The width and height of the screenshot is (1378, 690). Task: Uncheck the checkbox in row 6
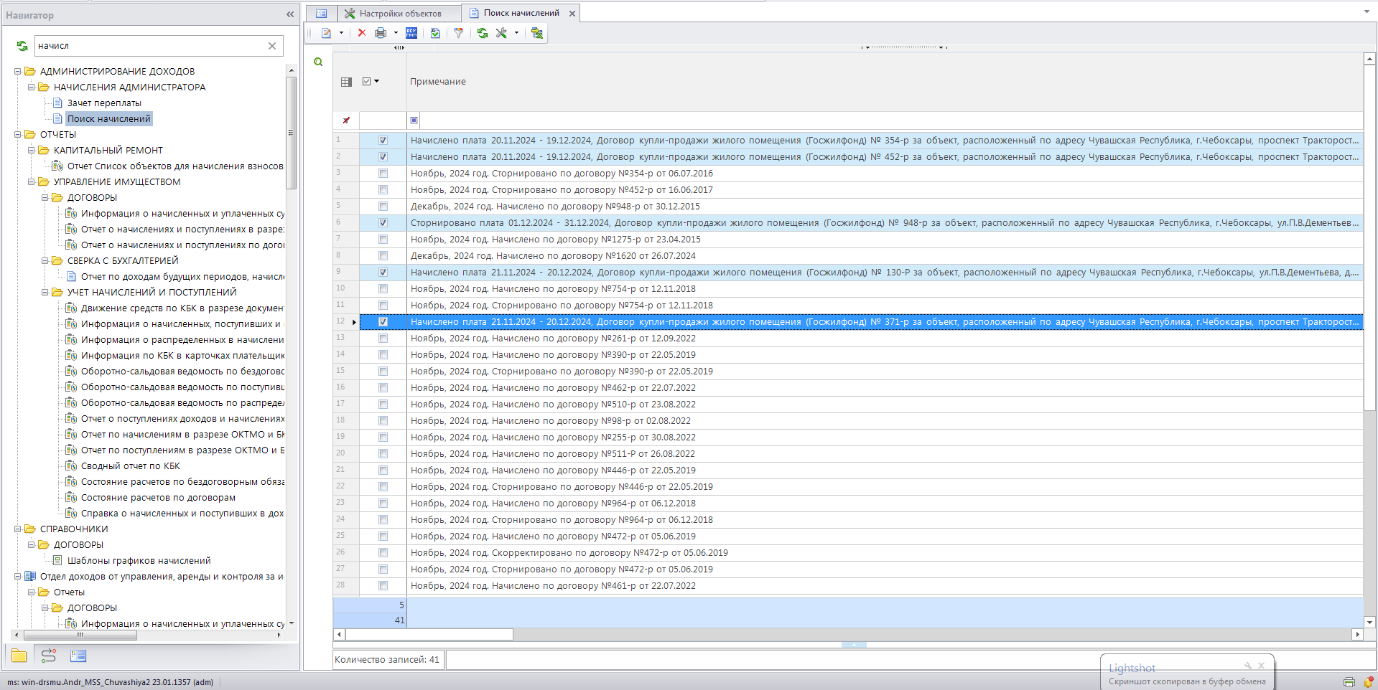383,223
